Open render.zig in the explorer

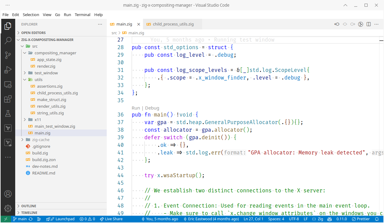click(x=61, y=66)
